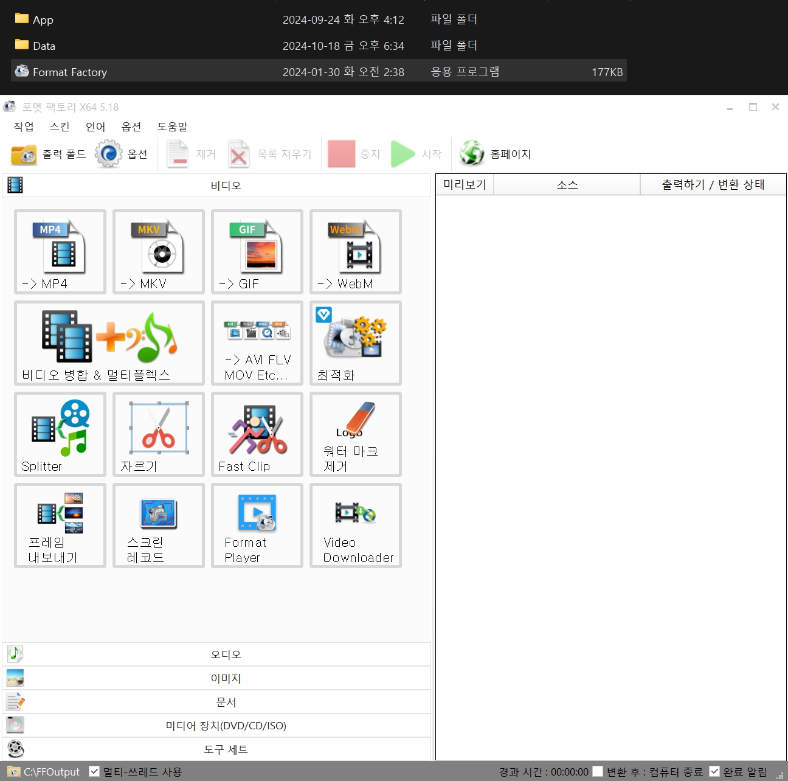This screenshot has width=788, height=781.
Task: Open the 스크린 레코드 tool
Action: tap(159, 526)
